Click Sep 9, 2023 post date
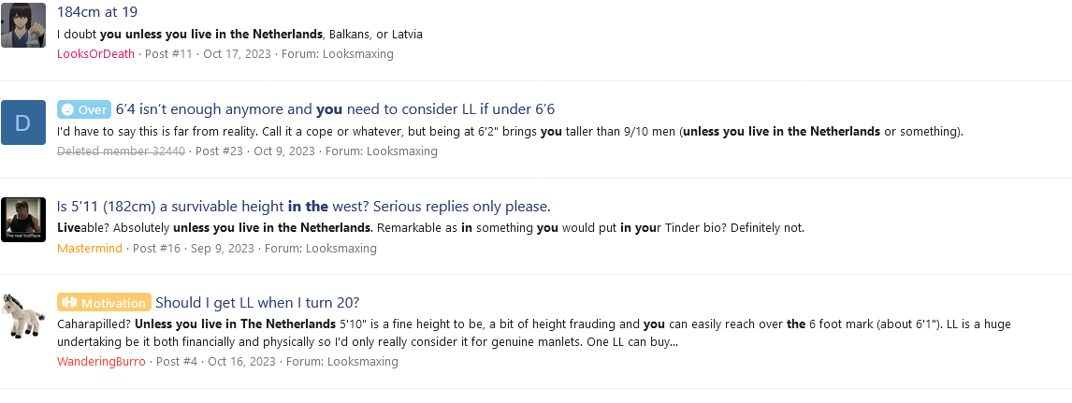This screenshot has height=403, width=1072. coord(223,248)
